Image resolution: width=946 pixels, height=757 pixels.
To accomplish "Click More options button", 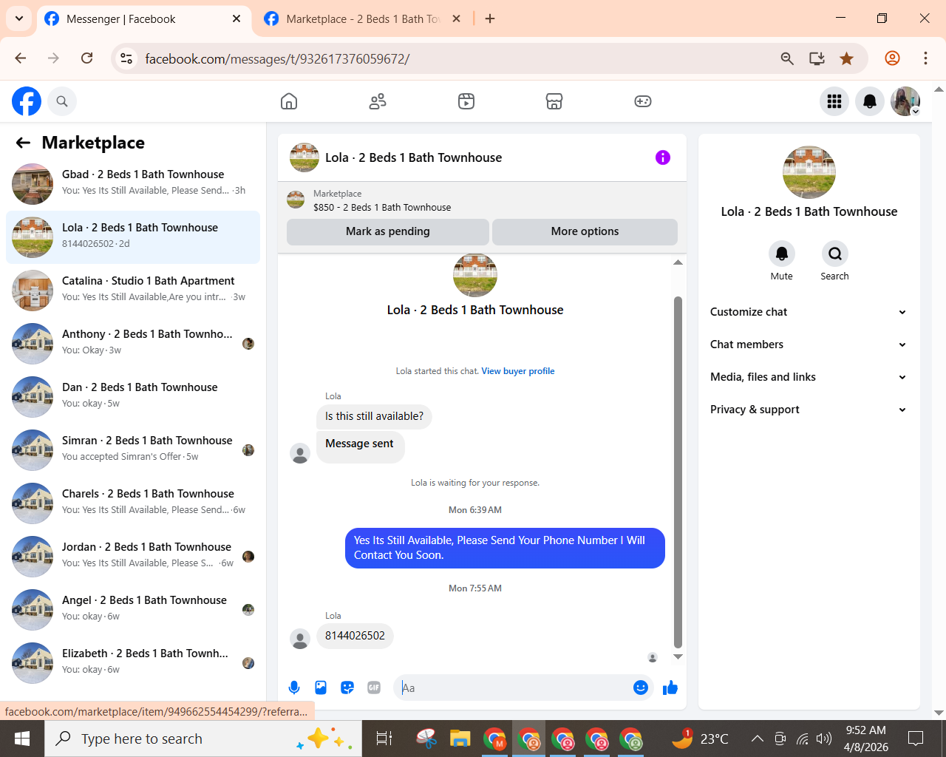I will coord(585,231).
